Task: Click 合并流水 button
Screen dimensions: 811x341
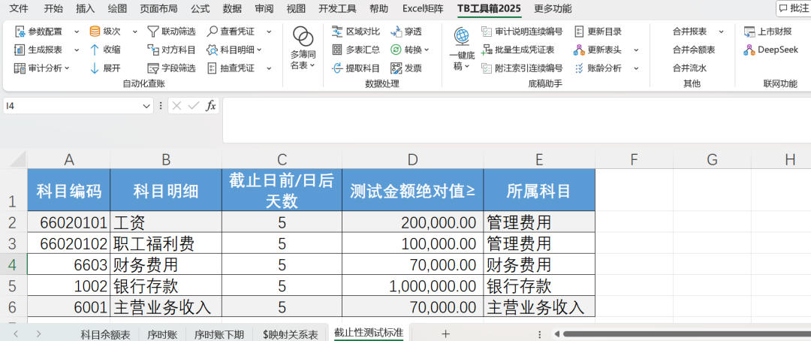Action: pyautogui.click(x=689, y=68)
